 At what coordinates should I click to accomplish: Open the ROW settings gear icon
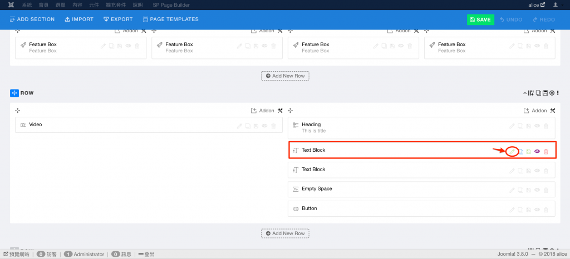[x=551, y=93]
